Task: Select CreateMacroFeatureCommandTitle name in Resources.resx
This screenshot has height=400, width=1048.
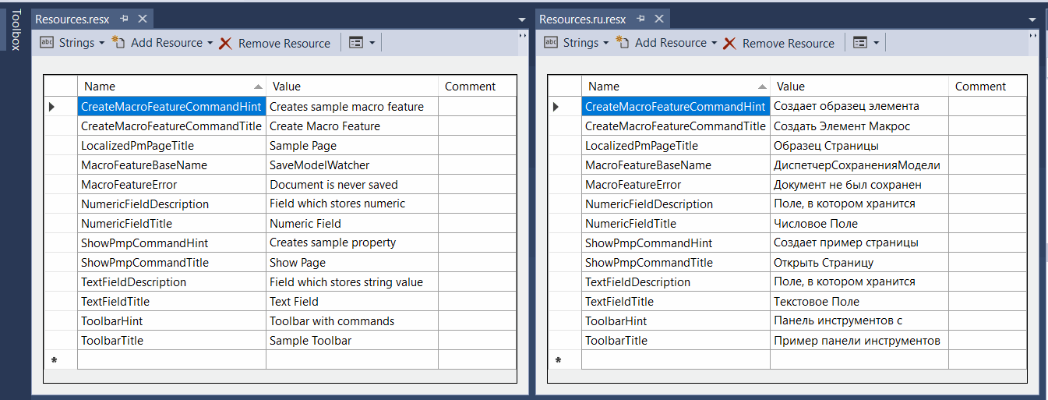Action: tap(171, 126)
